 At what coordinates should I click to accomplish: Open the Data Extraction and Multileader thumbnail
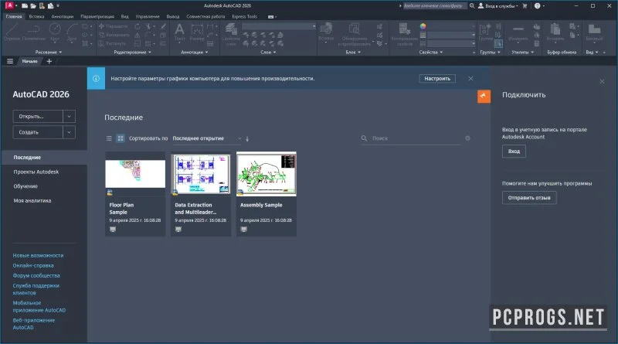click(201, 174)
